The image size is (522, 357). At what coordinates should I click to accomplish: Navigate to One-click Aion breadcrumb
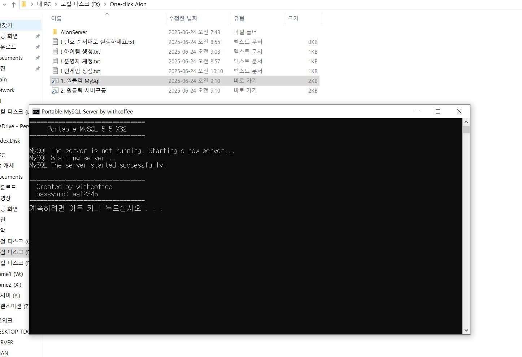128,4
